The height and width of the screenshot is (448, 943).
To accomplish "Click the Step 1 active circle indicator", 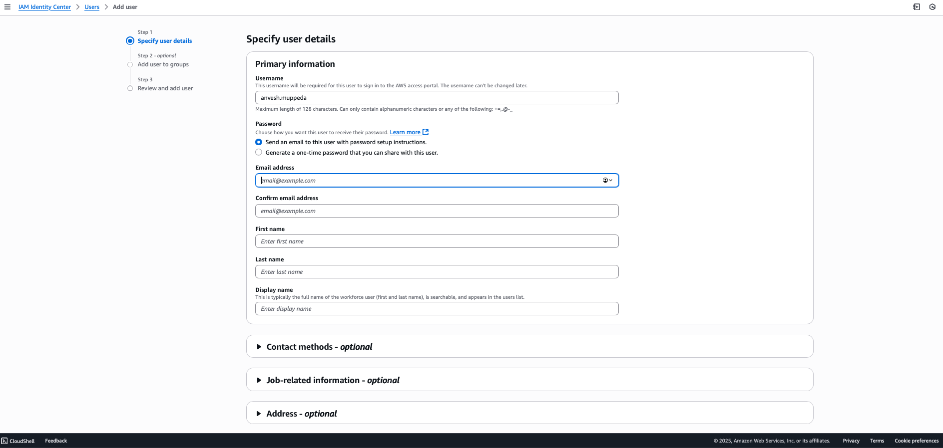I will tap(130, 41).
